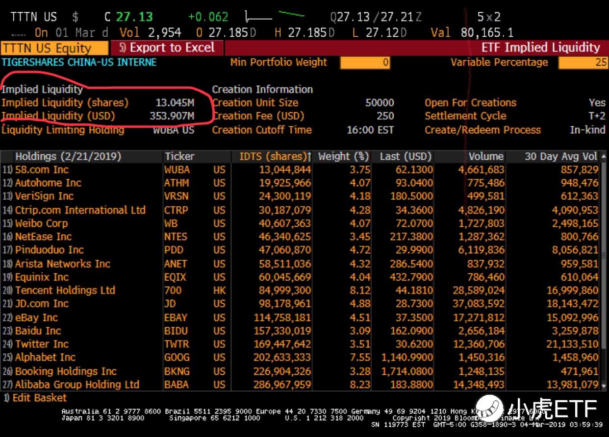Click the Implied Liquidity (USD) value 353.907M
Screen dimensions: 609x437
pyautogui.click(x=172, y=116)
